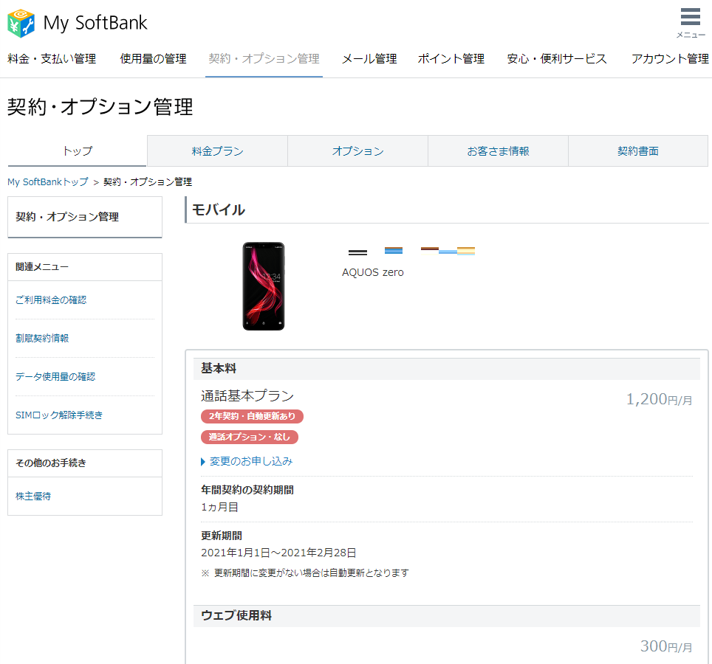Click the 2021年1月1日～2021年2月28日 renewal period
Image resolution: width=712 pixels, height=664 pixels.
pyautogui.click(x=278, y=553)
